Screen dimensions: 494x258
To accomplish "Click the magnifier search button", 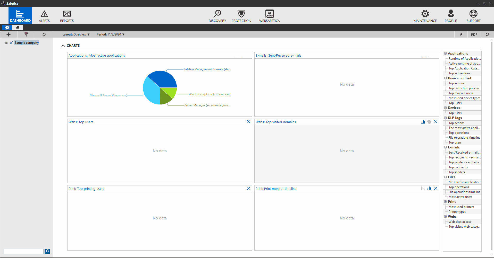I will [47, 251].
